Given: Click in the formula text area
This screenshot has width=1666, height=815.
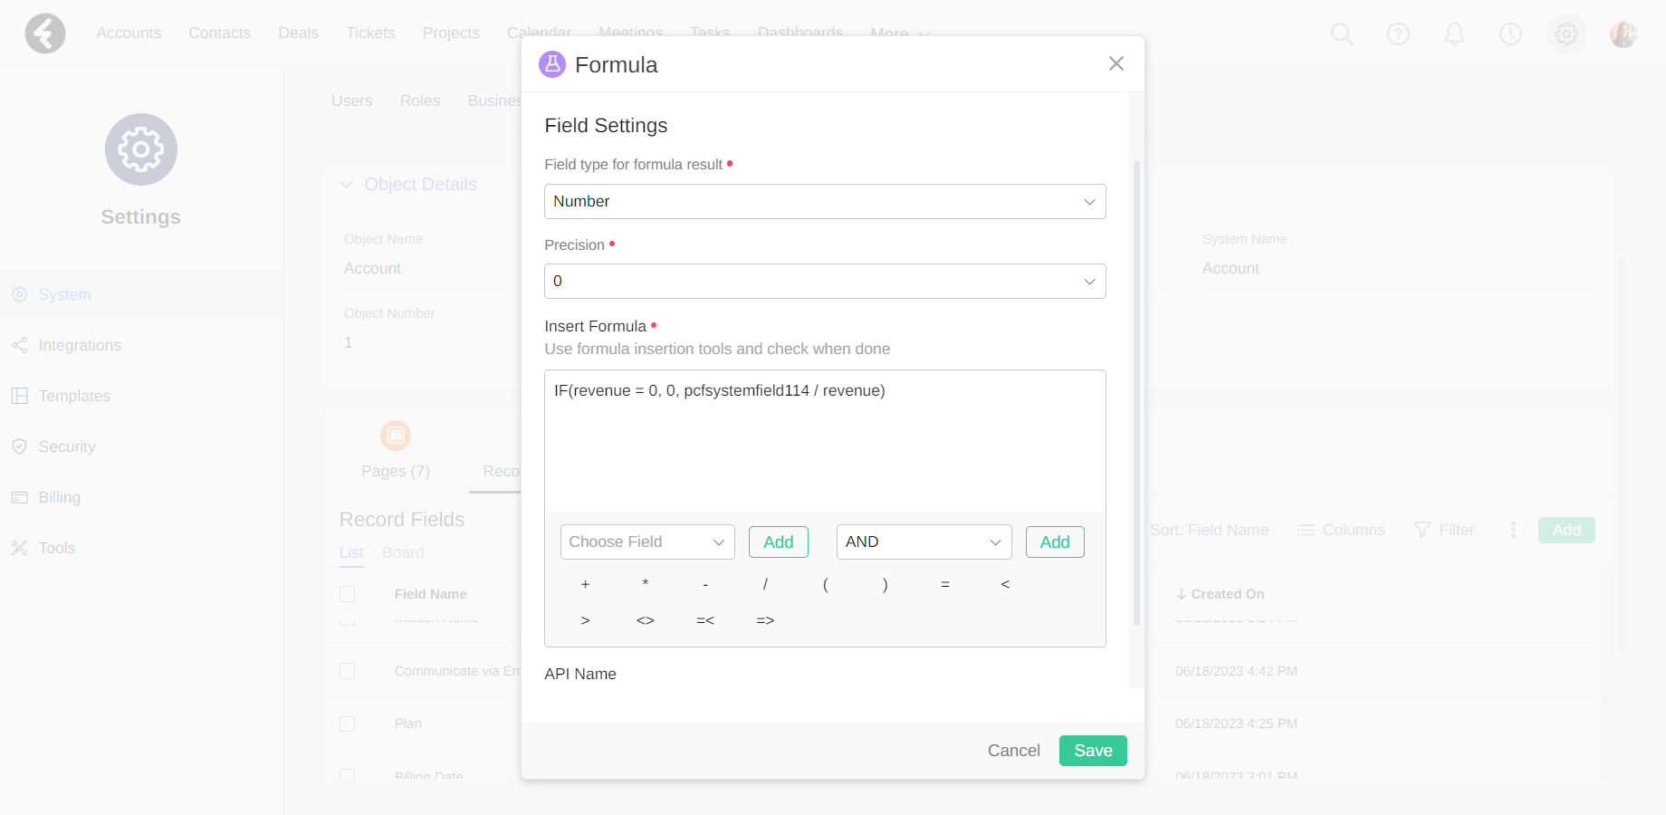Looking at the screenshot, I should (825, 440).
